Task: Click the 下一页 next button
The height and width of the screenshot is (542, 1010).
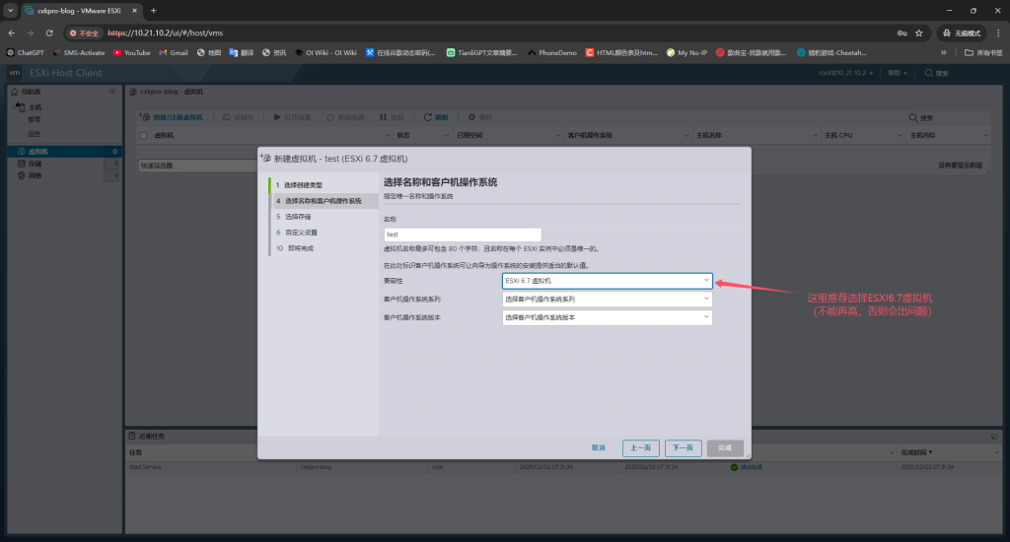Action: point(683,447)
